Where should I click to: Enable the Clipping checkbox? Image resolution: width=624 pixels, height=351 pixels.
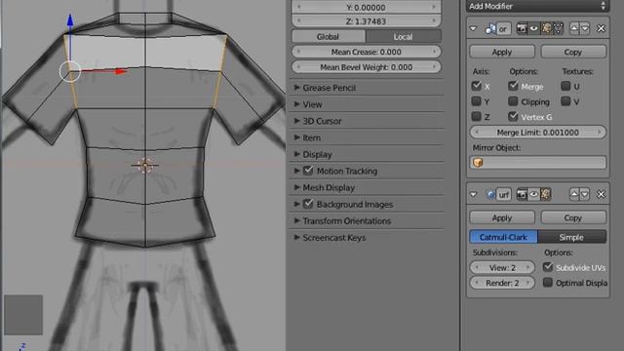click(x=513, y=101)
